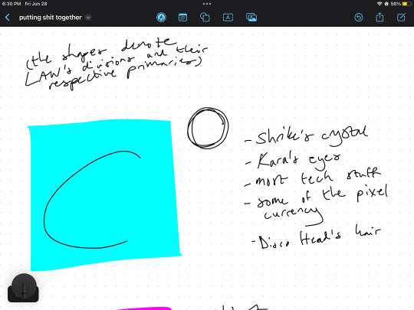Screen dimensions: 414x310
Task: Insert photo or media
Action: [251, 18]
